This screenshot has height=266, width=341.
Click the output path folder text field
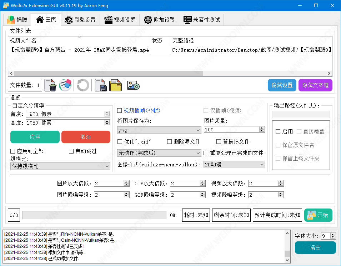[301, 114]
